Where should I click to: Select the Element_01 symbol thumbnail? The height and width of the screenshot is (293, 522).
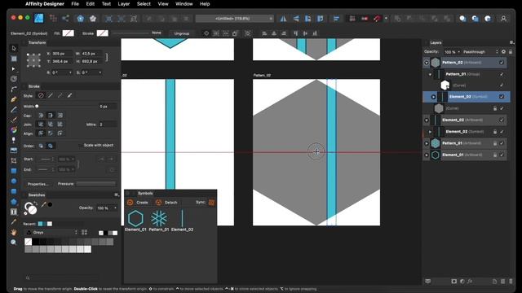[x=135, y=218]
